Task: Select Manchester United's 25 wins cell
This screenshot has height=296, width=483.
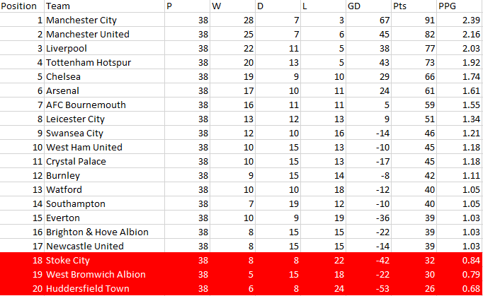Action: 232,34
